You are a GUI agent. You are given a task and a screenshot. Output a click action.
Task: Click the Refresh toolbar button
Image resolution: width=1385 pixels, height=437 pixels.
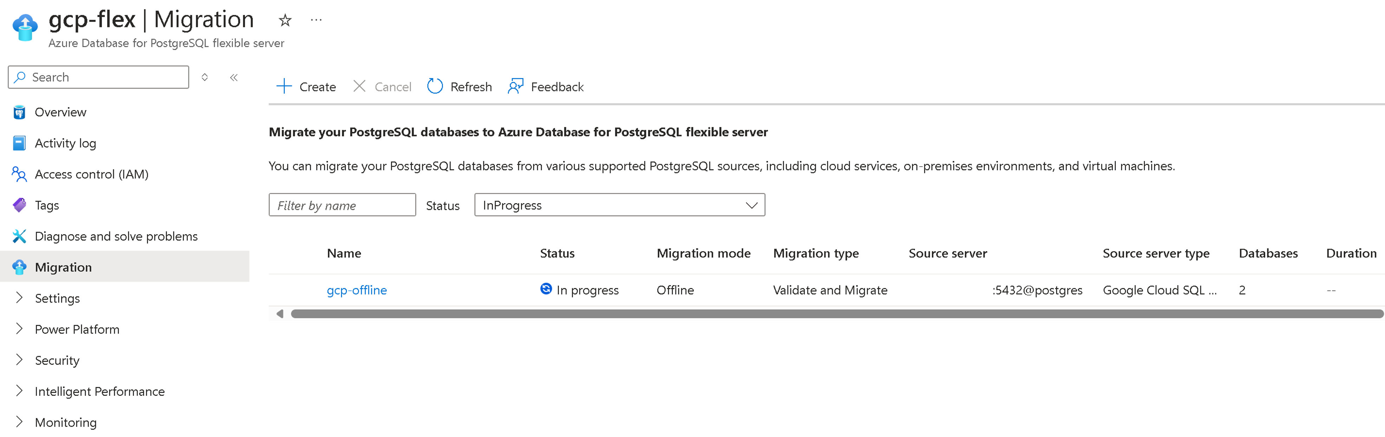pos(460,86)
